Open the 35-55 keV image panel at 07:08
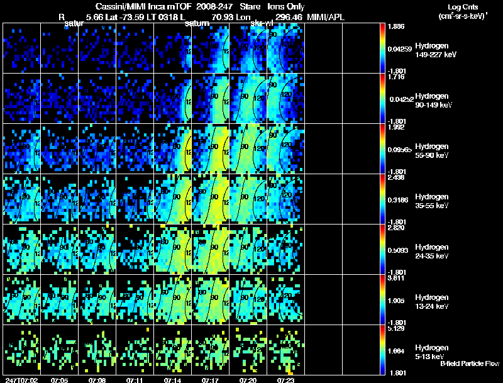503x383 pixels. 97,199
